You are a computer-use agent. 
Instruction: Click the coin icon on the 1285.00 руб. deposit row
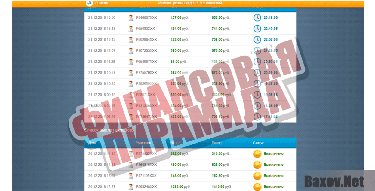(x=257, y=186)
